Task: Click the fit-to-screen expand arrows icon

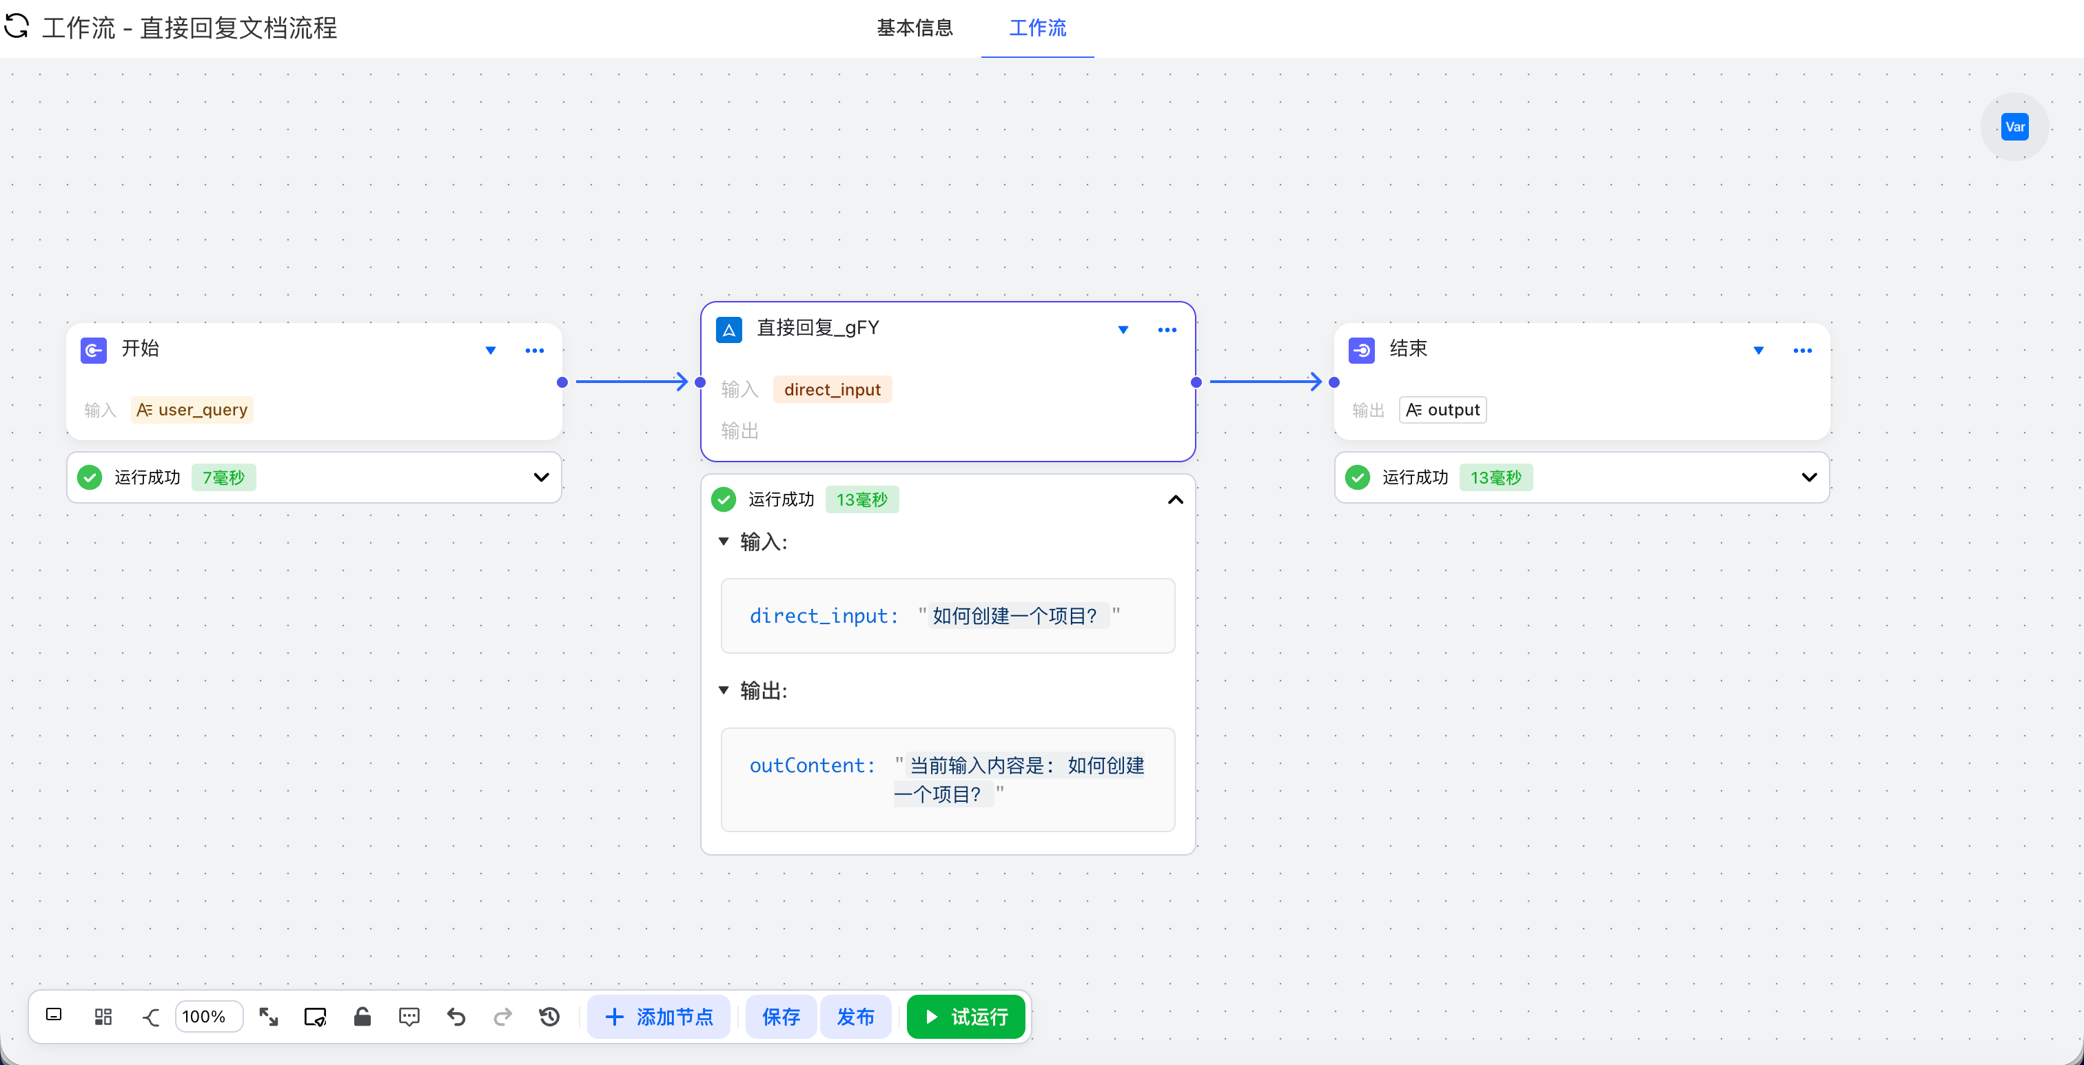Action: 269,1017
